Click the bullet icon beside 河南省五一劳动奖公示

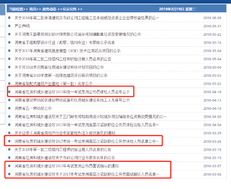(x=9, y=108)
